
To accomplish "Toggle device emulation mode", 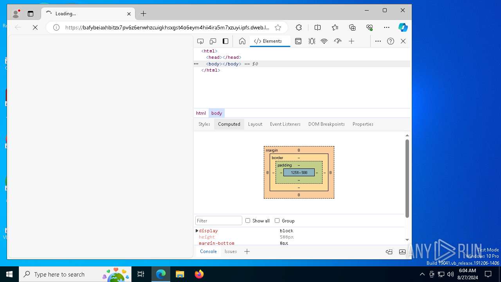I will pyautogui.click(x=213, y=41).
